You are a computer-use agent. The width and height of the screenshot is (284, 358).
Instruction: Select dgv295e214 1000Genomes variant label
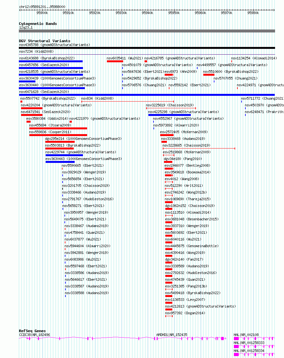(x=83, y=139)
